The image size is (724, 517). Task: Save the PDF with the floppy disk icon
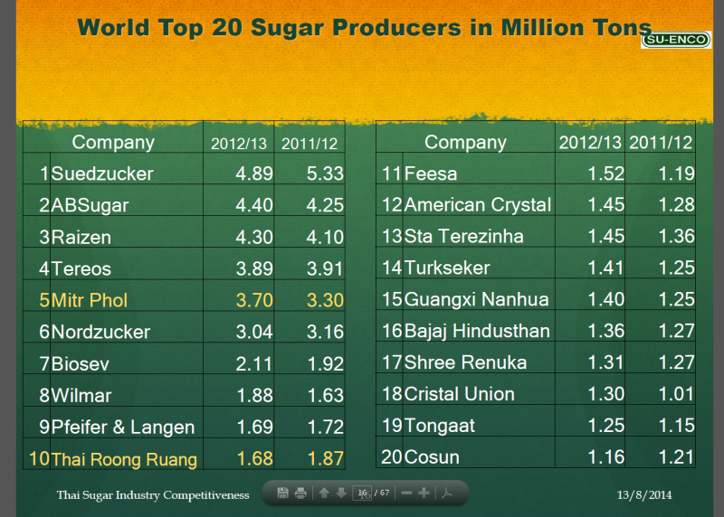pos(282,493)
